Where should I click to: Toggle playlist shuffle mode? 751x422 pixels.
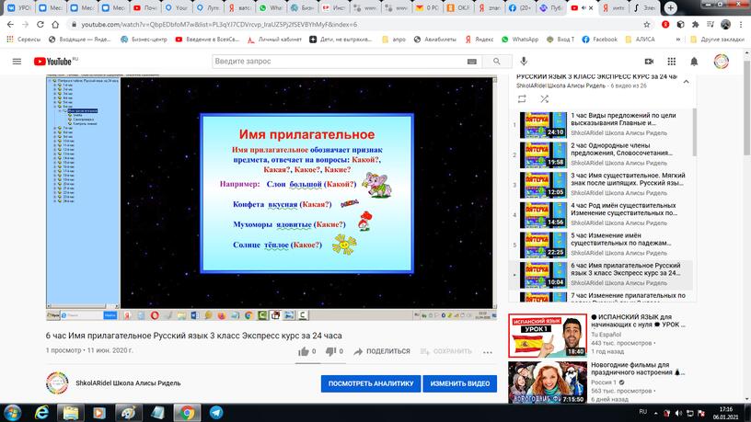[x=545, y=97]
